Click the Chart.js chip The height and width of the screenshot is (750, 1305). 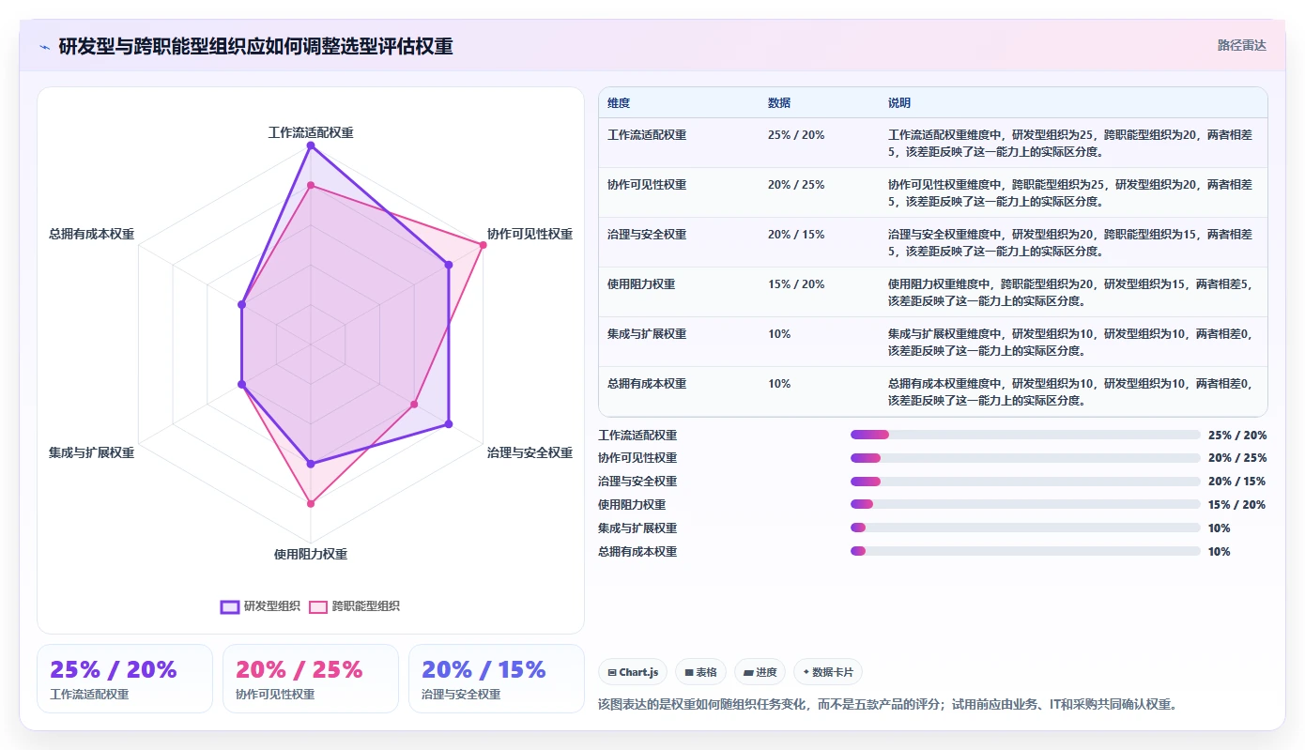[633, 672]
